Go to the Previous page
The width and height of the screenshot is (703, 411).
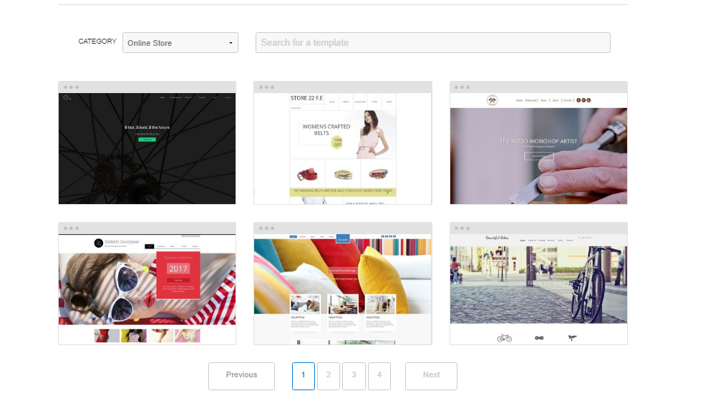coord(242,376)
